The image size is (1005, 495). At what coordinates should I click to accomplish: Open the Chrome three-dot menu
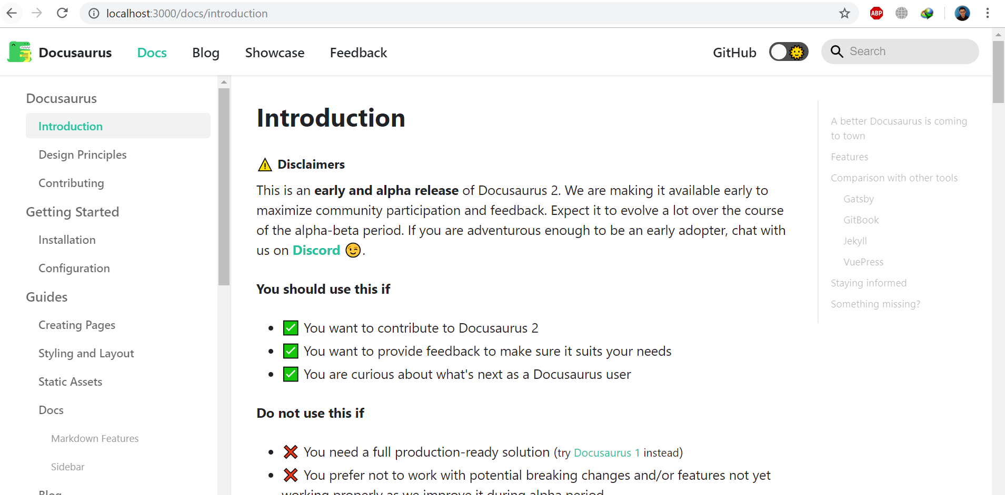pos(988,13)
